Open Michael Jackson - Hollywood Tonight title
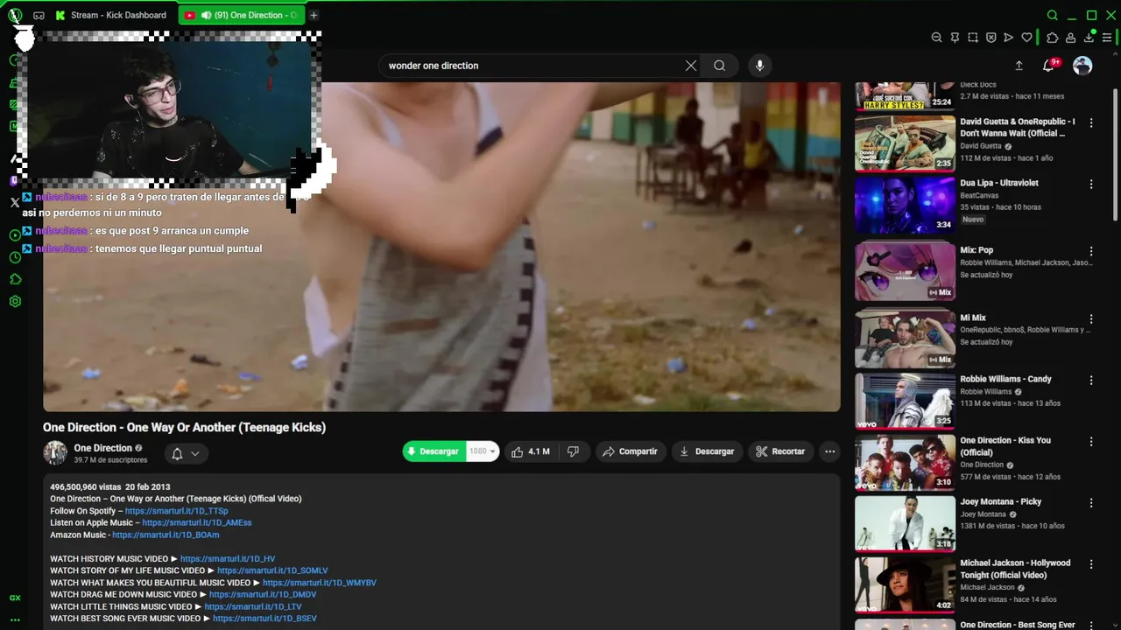Viewport: 1121px width, 630px height. (1015, 569)
